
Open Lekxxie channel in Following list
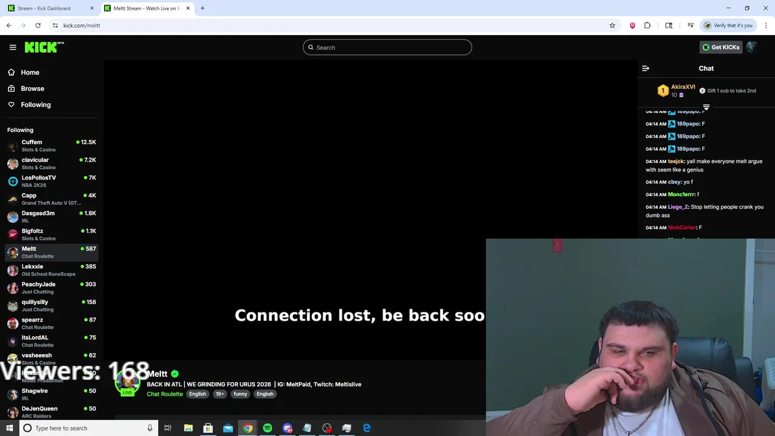(51, 270)
